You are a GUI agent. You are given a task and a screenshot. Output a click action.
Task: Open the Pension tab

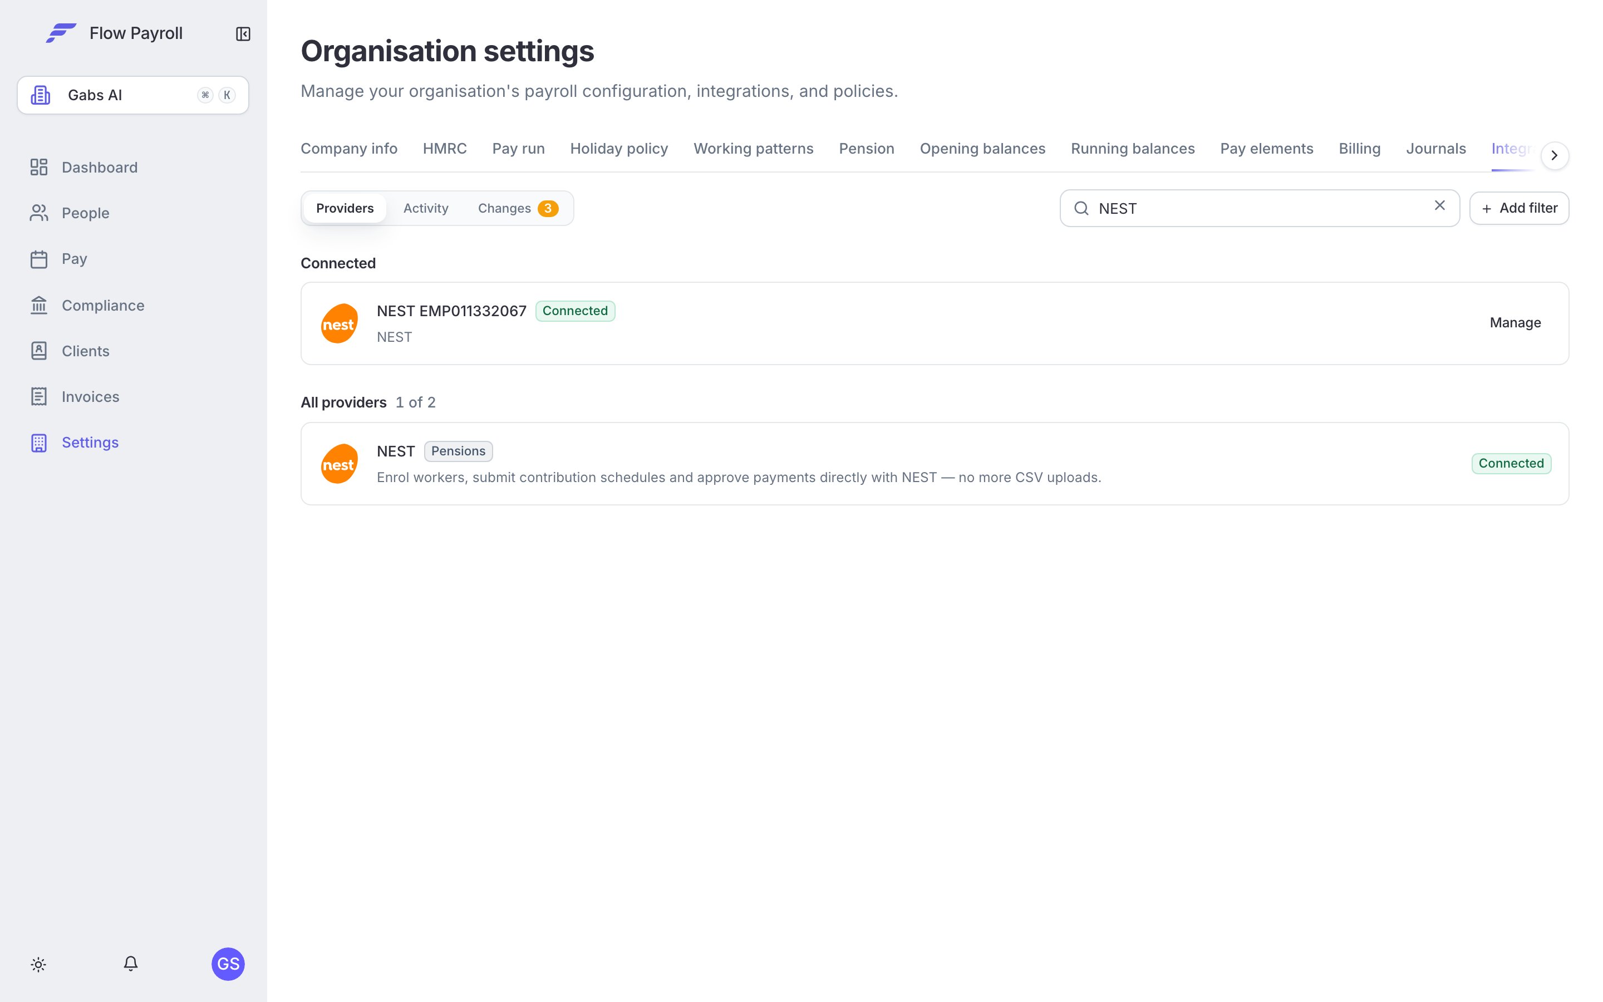(867, 149)
